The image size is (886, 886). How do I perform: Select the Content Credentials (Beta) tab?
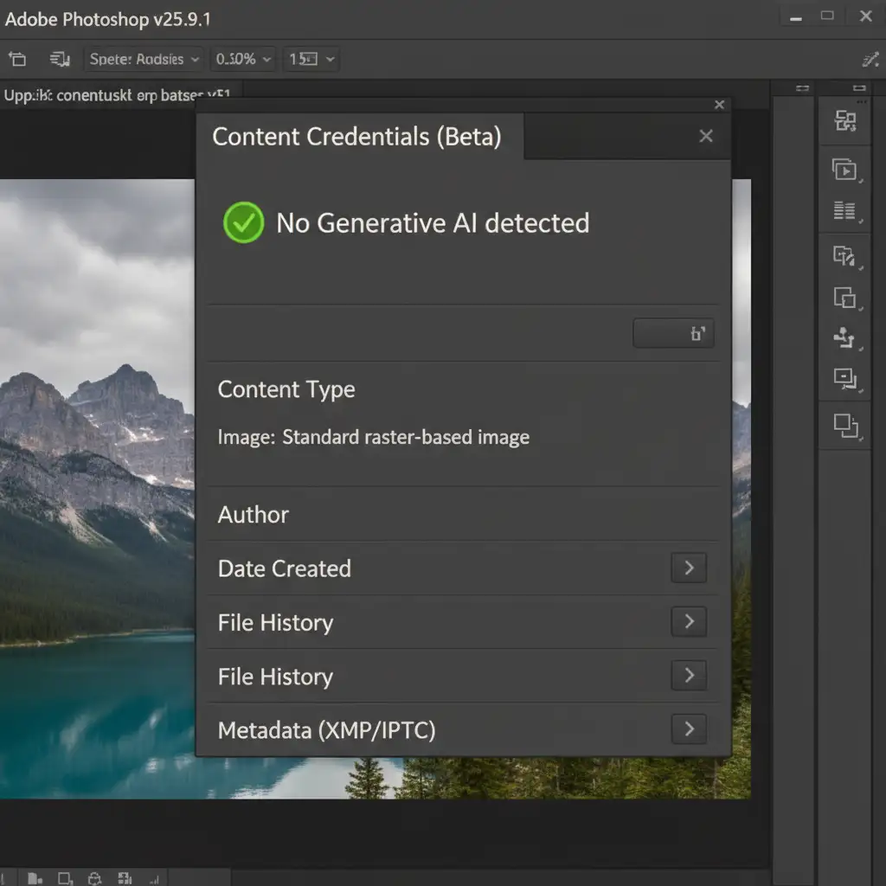(x=356, y=137)
